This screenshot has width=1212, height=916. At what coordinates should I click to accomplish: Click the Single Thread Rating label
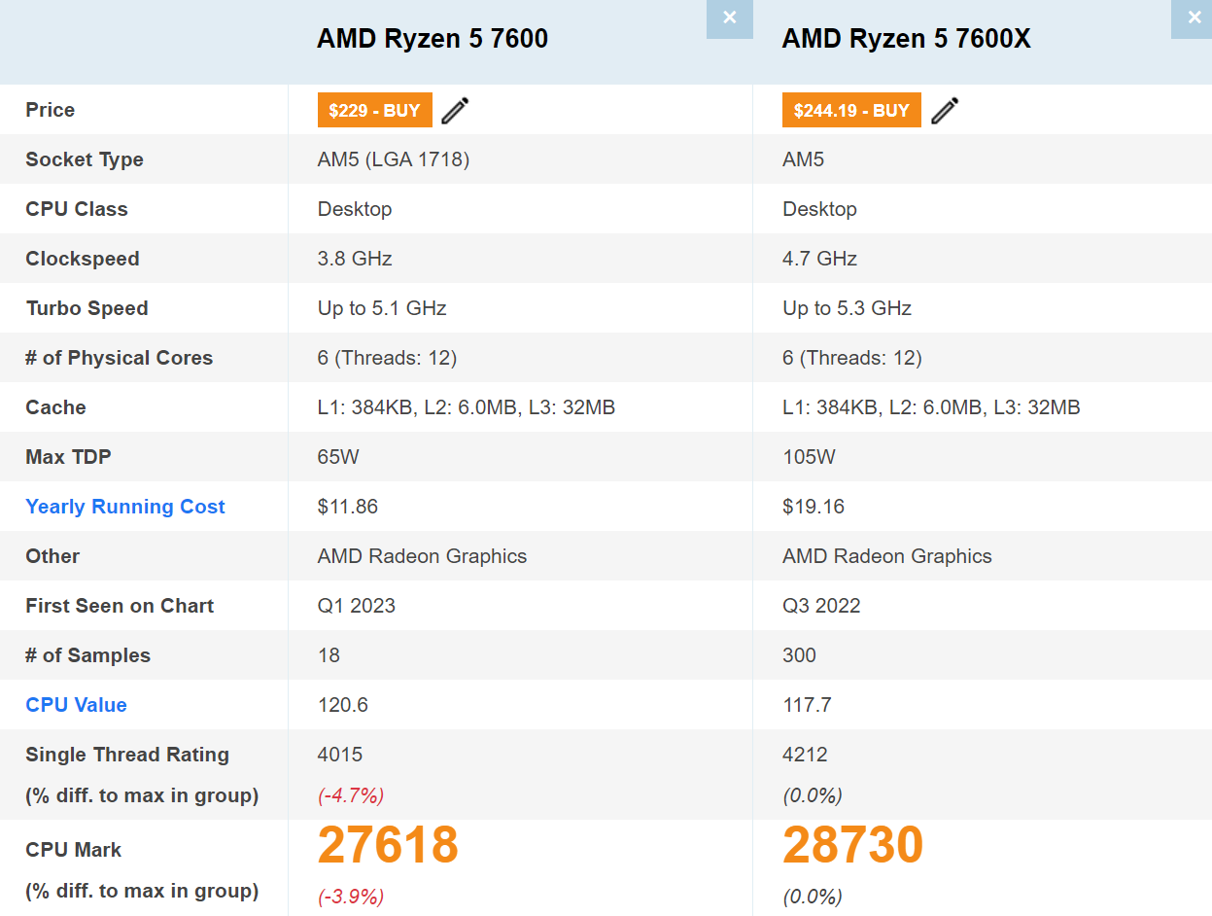tap(127, 755)
